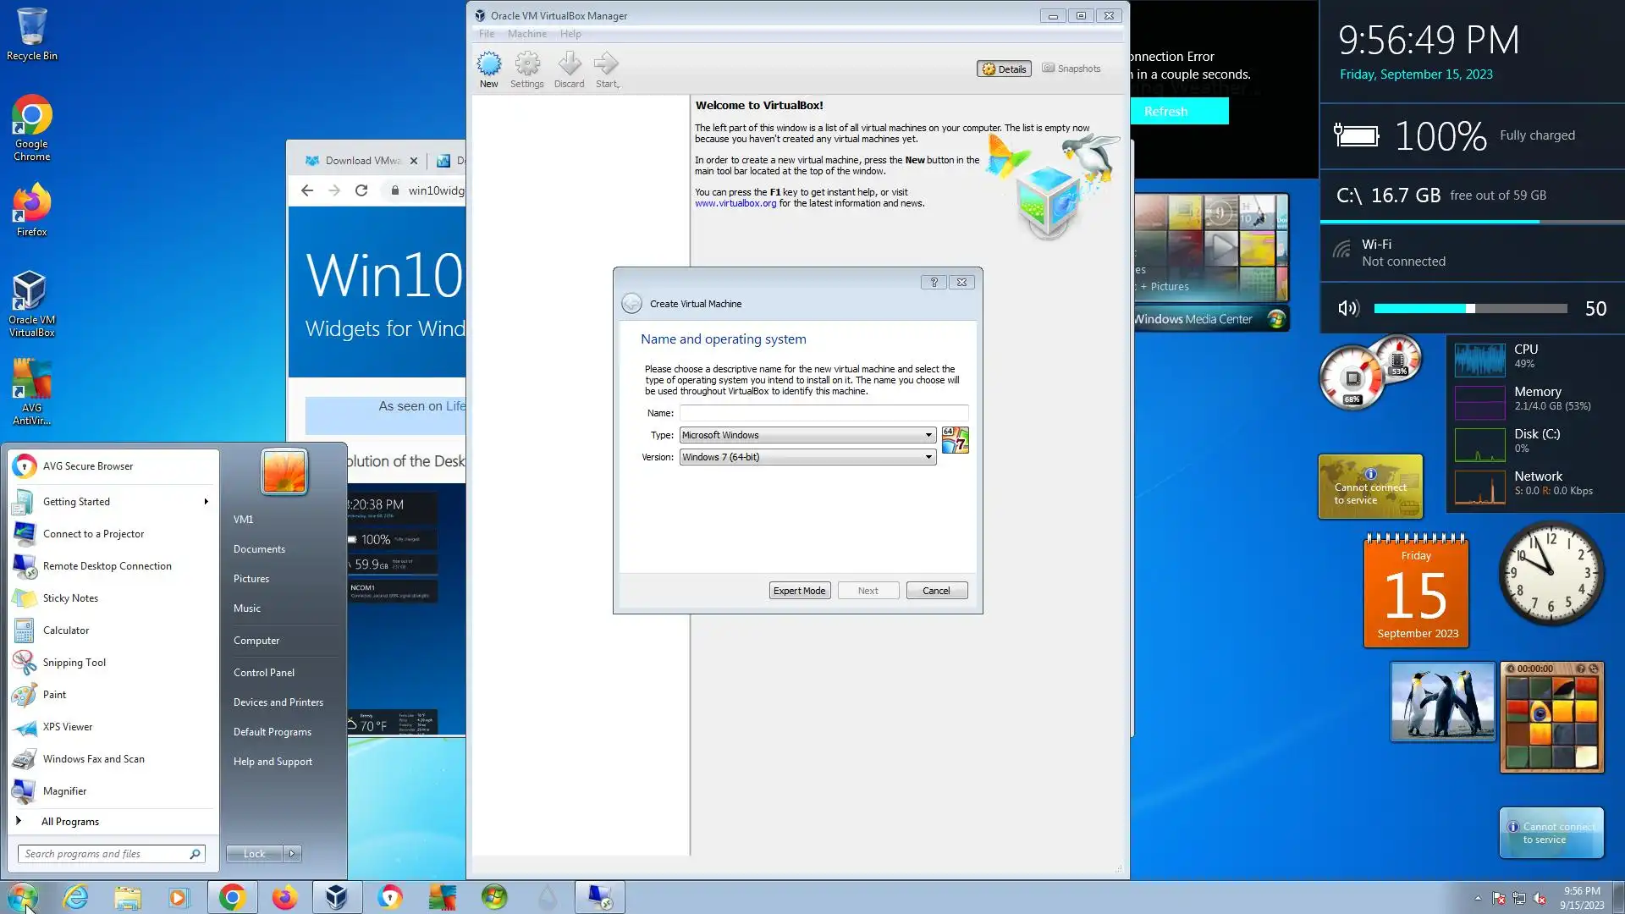This screenshot has height=914, width=1625.
Task: Click the Expert Mode button
Action: (799, 591)
